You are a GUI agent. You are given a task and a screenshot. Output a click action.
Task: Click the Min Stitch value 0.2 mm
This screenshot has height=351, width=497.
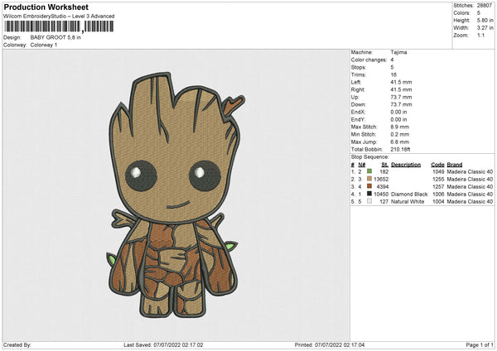click(x=400, y=134)
